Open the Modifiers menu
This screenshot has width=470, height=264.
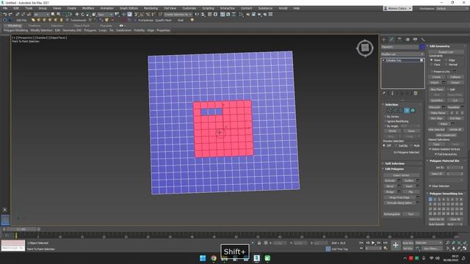pos(88,8)
